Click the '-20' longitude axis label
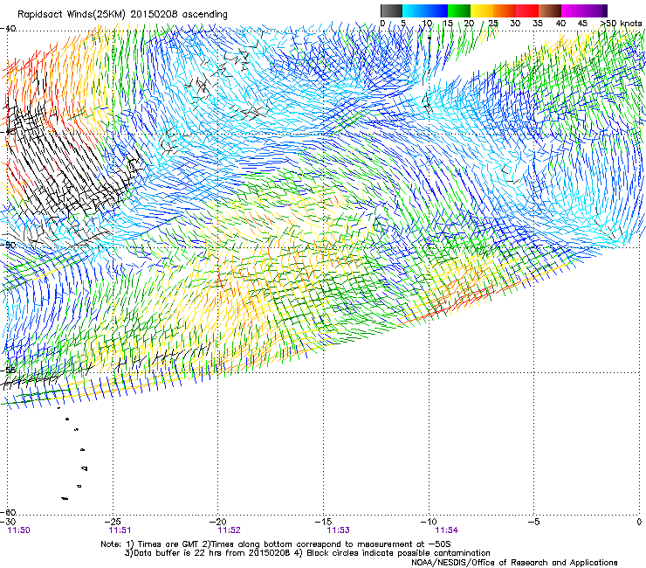 coord(218,522)
